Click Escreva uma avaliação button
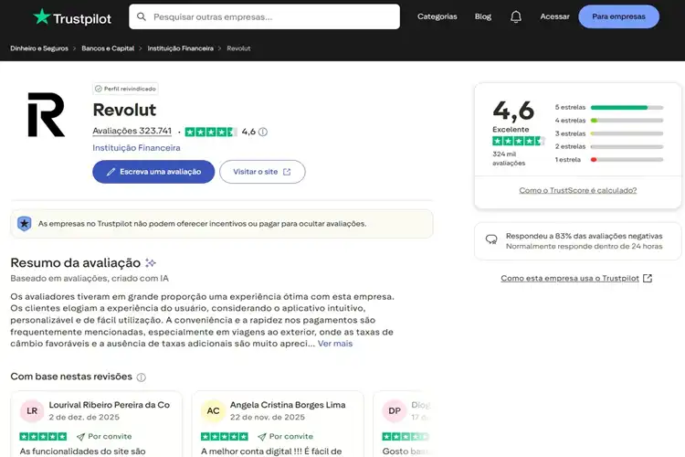Image resolution: width=685 pixels, height=457 pixels. click(153, 172)
